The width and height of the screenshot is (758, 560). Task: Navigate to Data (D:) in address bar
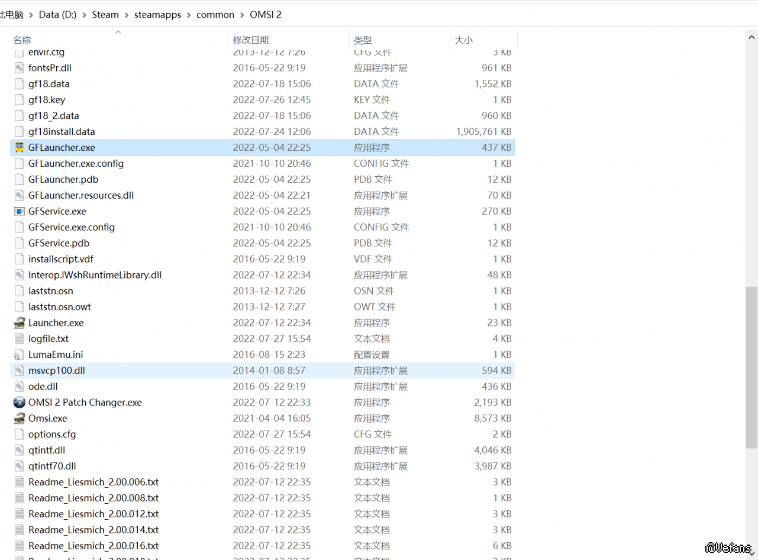pos(57,15)
